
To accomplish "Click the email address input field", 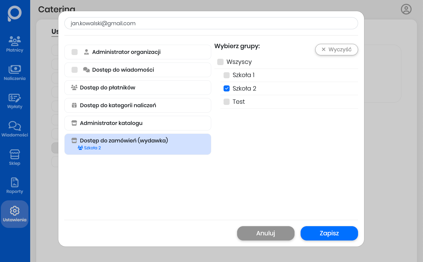I will [x=211, y=24].
